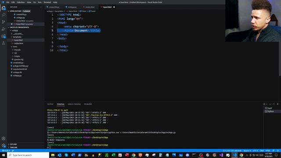
Task: Click the templates breadcrumb segment
Action: (59, 11)
